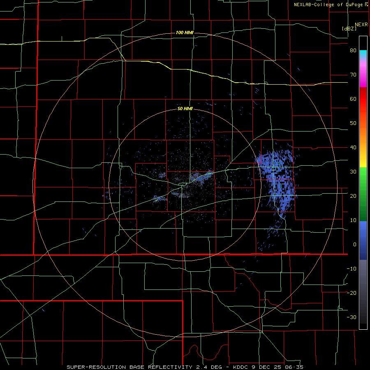
Task: Click the 10 dBZ scale value
Action: pyautogui.click(x=353, y=220)
